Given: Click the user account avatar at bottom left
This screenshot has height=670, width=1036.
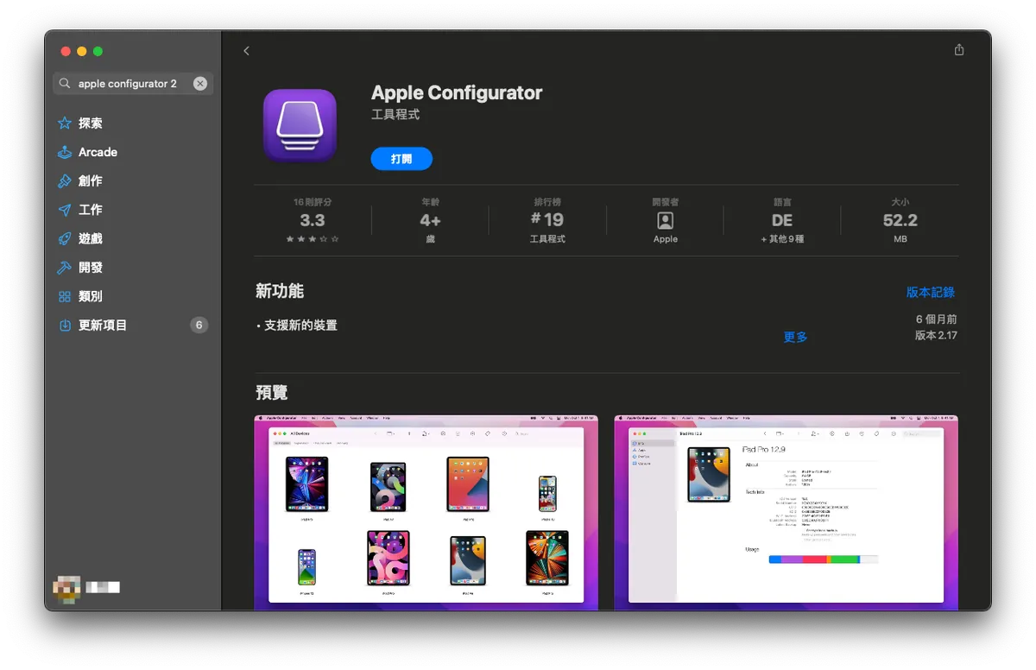Looking at the screenshot, I should [66, 588].
